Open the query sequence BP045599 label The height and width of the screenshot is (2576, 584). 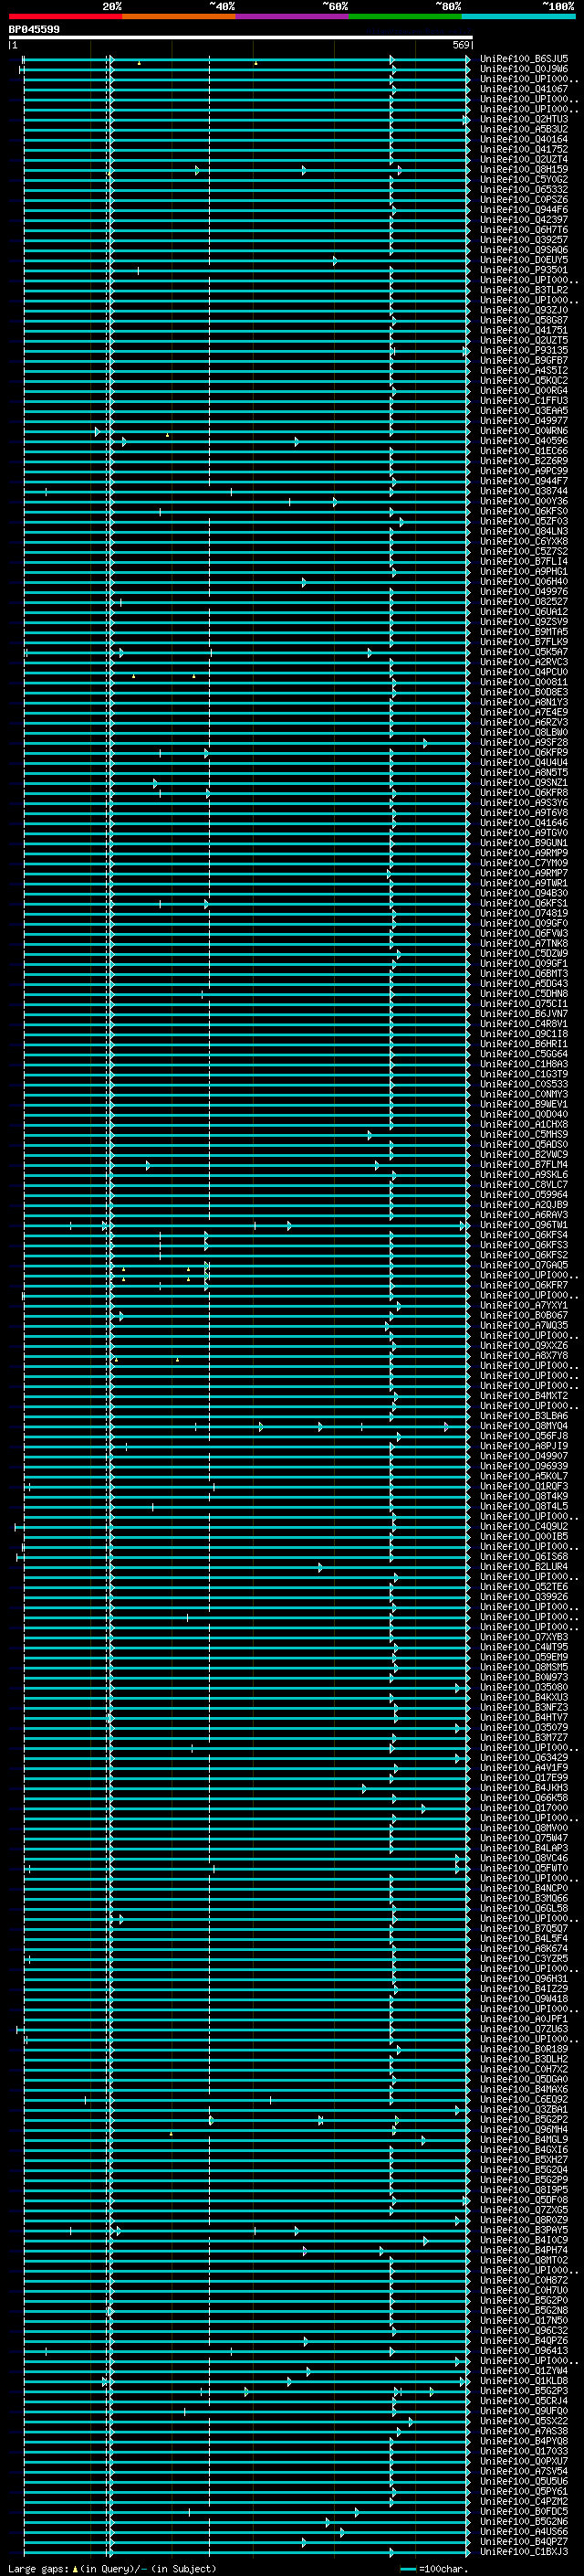(x=34, y=30)
